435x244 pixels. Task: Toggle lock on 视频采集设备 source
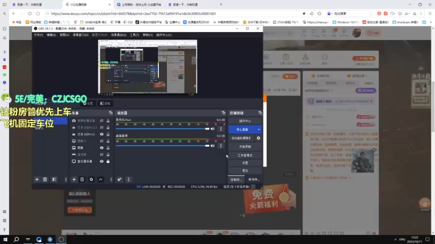(108, 121)
